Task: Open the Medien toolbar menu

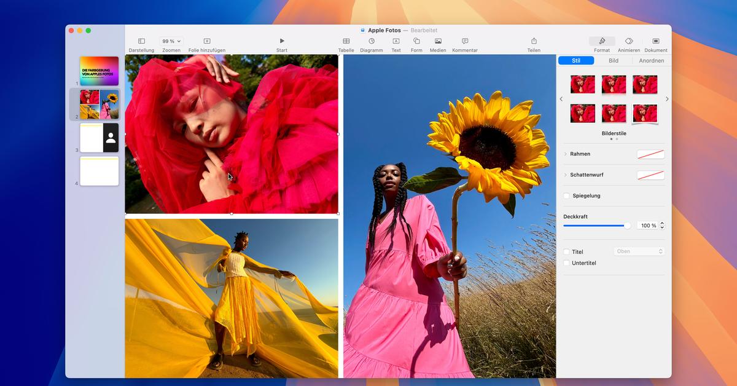Action: point(438,45)
